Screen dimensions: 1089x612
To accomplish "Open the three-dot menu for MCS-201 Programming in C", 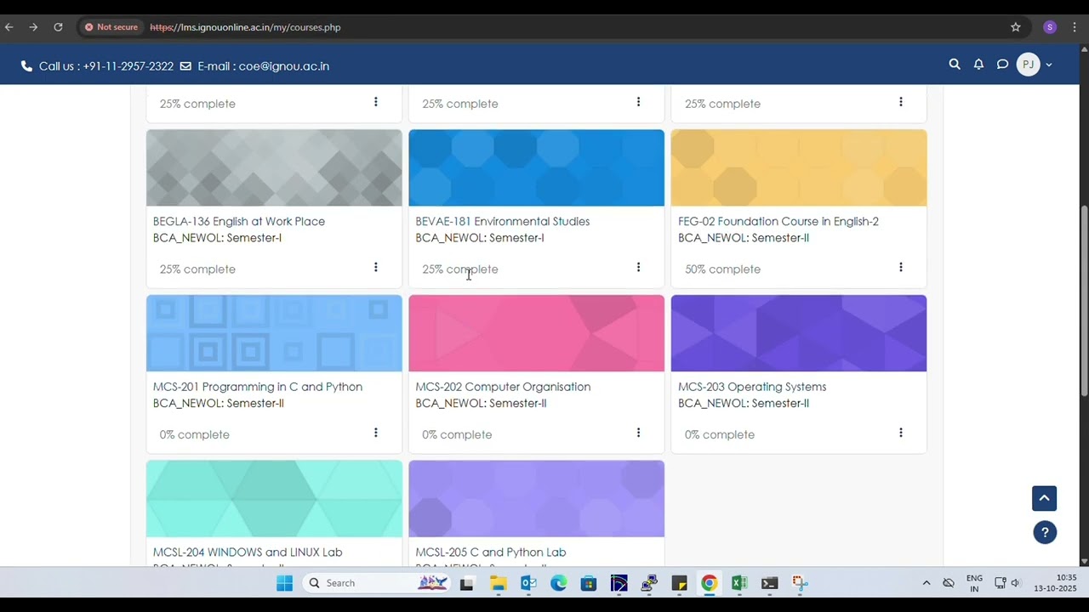I will (x=375, y=433).
